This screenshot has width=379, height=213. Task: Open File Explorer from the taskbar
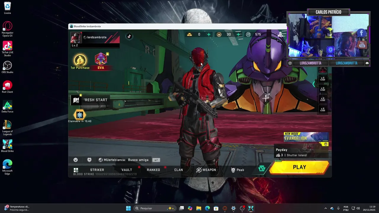199,208
